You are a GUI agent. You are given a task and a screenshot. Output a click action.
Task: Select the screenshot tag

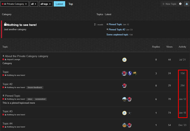click(x=40, y=99)
